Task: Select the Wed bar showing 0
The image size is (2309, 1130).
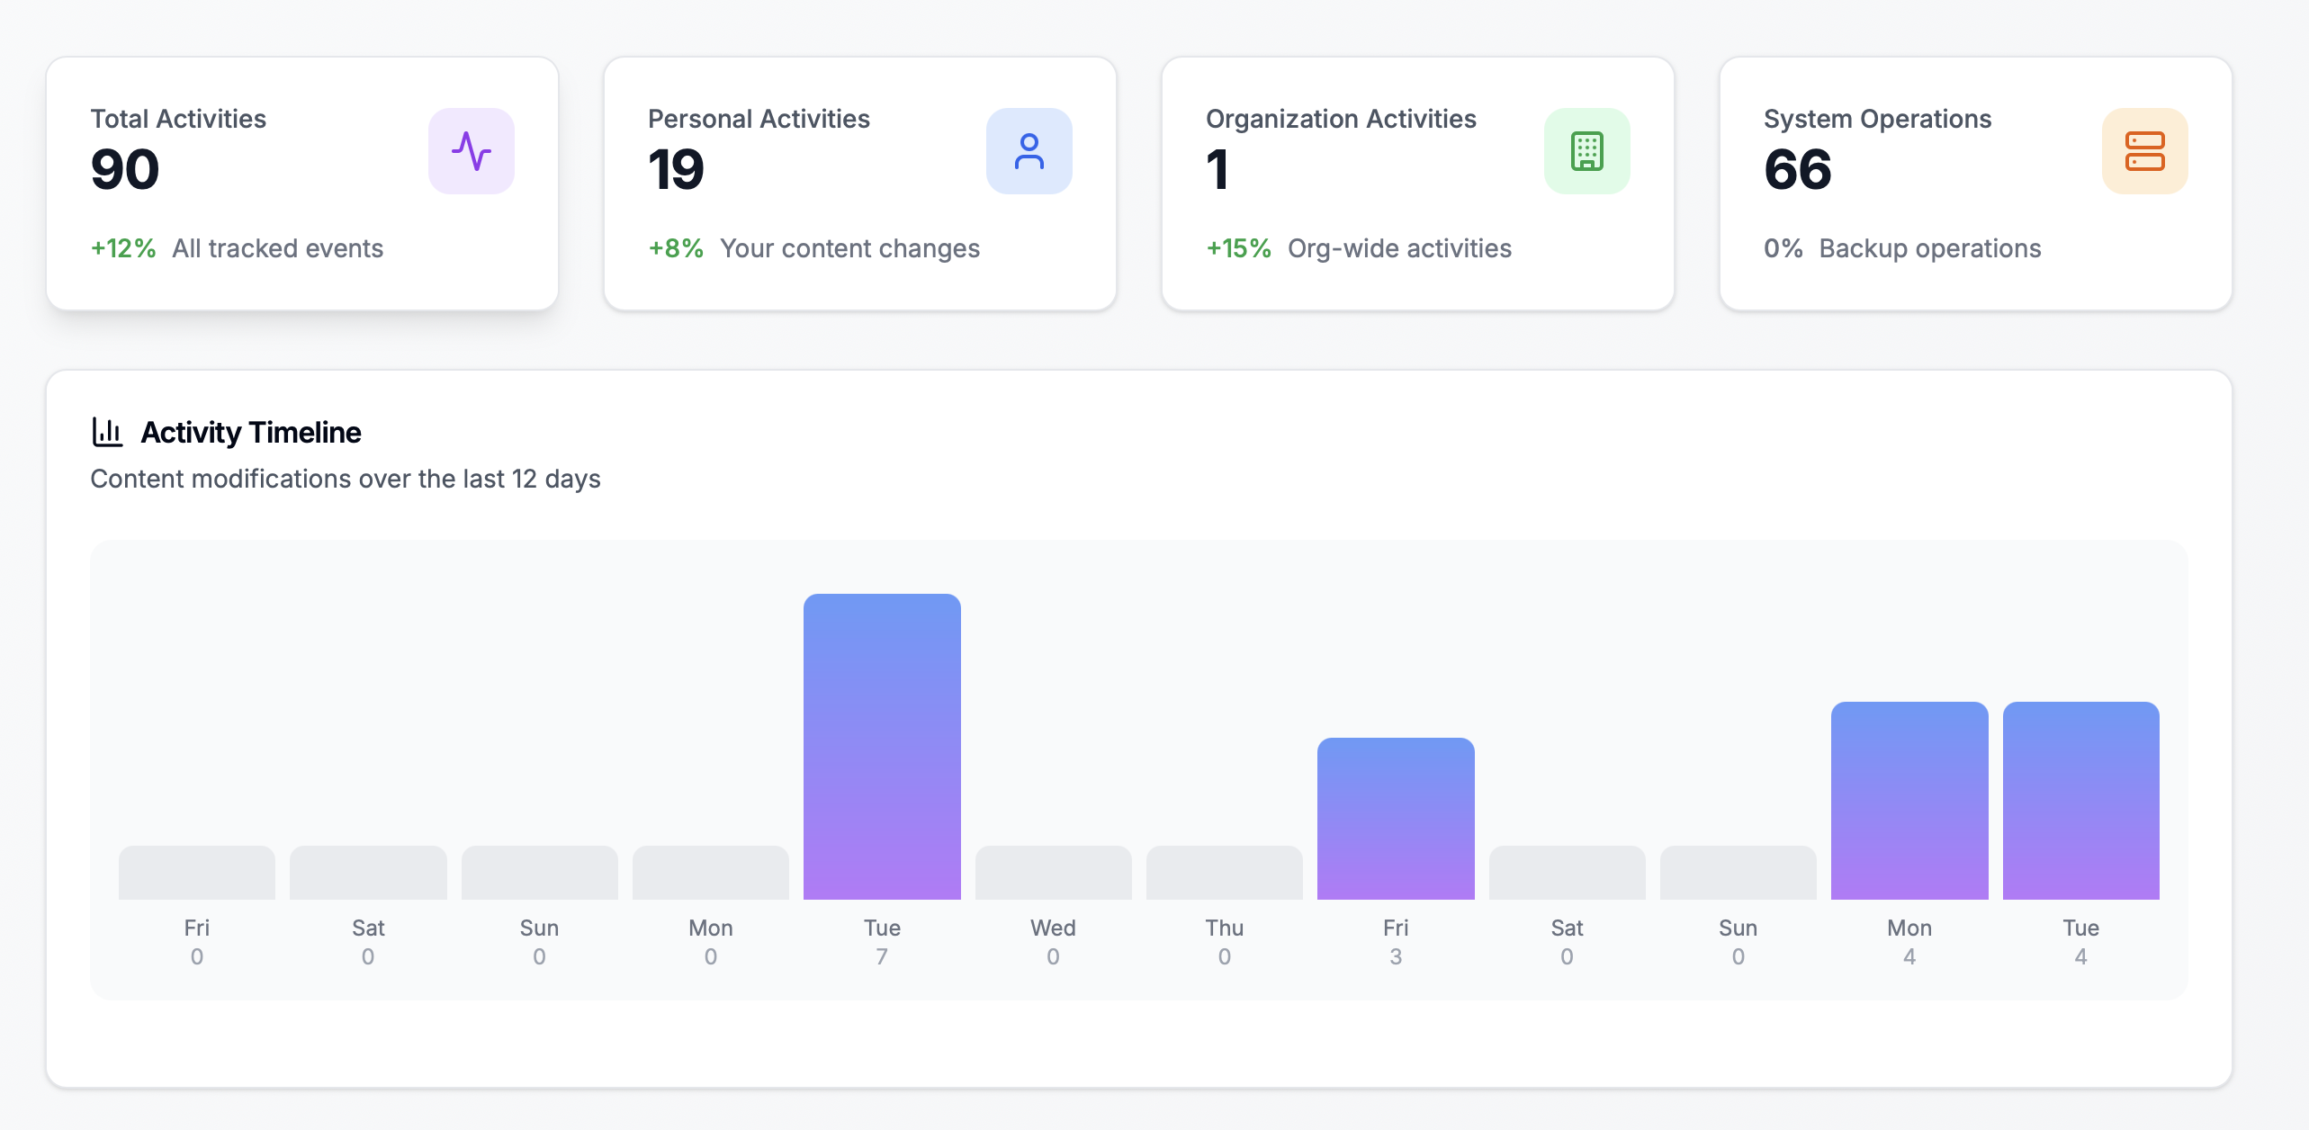Action: 1053,873
